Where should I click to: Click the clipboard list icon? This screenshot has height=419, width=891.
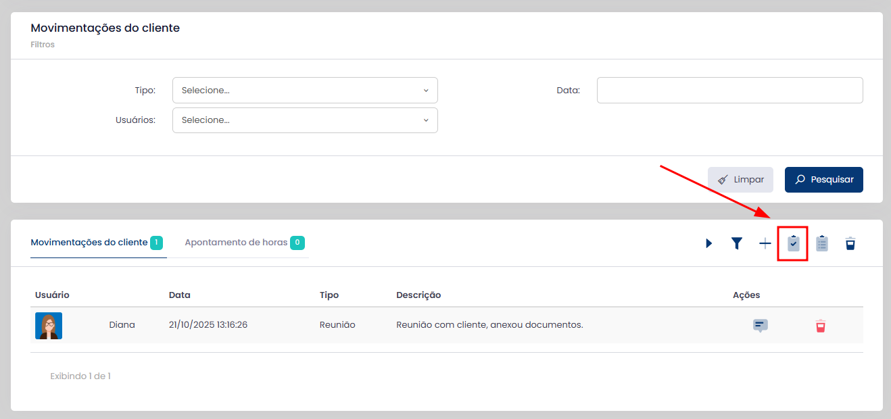point(821,243)
